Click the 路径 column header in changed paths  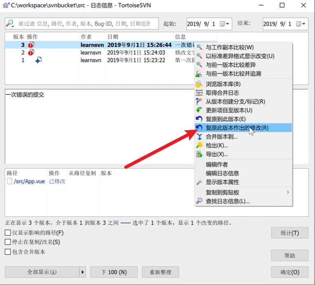coord(12,173)
